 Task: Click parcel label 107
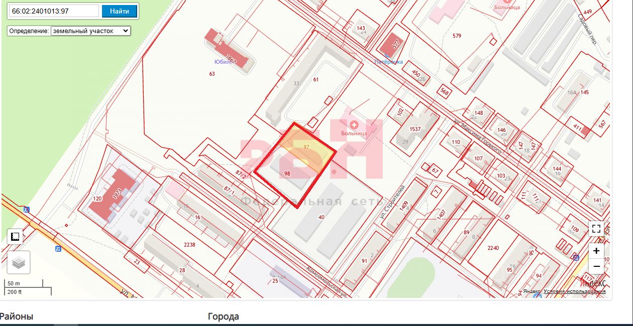(x=478, y=158)
